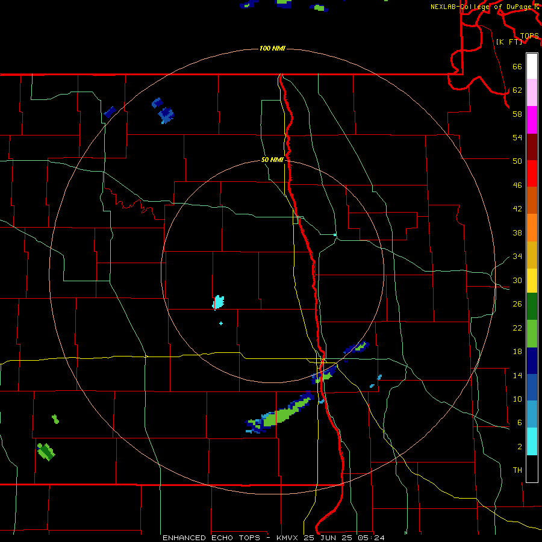Click the legend value "18"

pyautogui.click(x=517, y=352)
